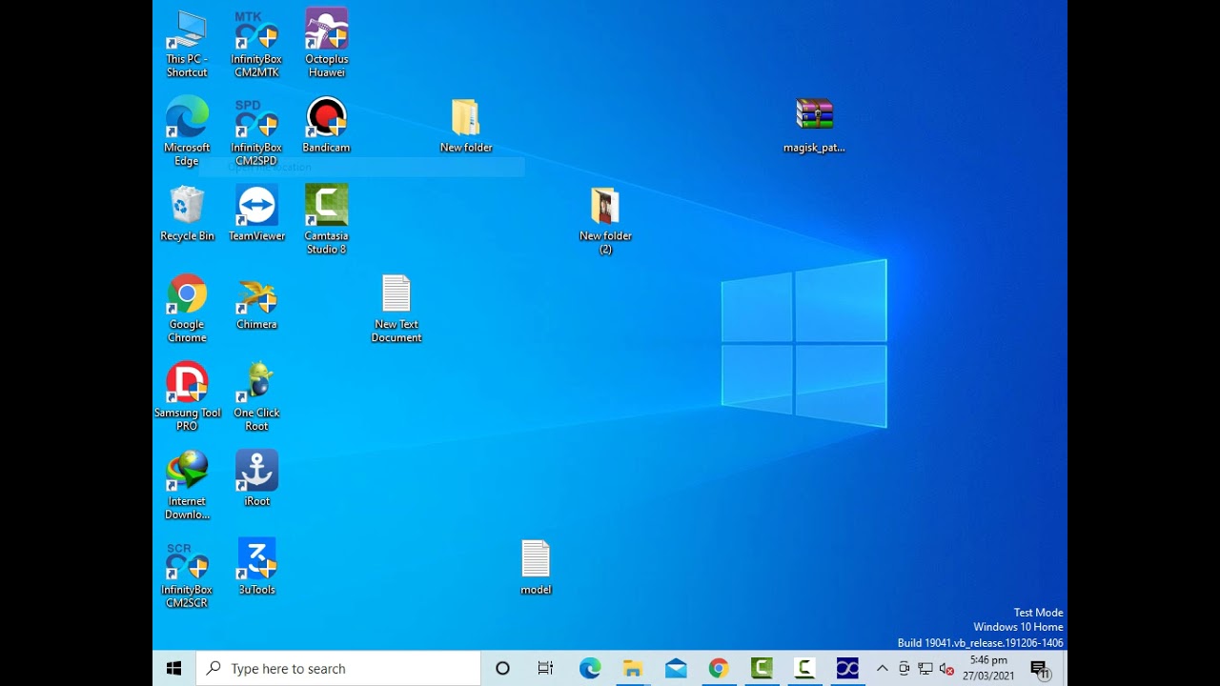Open the Windows Start menu
The height and width of the screenshot is (686, 1220).
coord(173,669)
